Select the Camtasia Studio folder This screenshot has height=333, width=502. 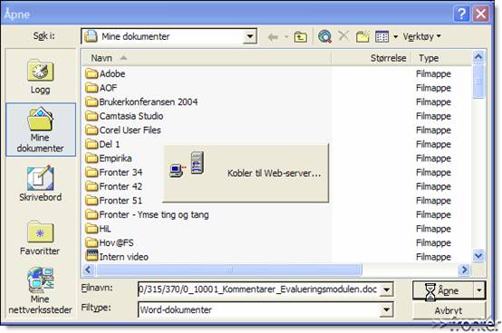(124, 116)
